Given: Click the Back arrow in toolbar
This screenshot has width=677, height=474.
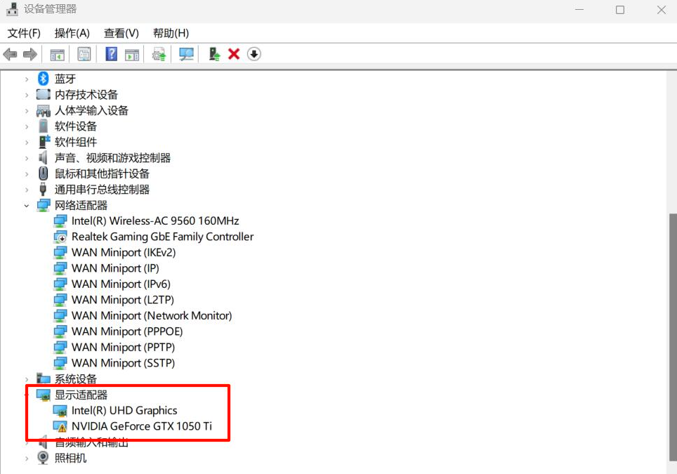Looking at the screenshot, I should pyautogui.click(x=10, y=54).
